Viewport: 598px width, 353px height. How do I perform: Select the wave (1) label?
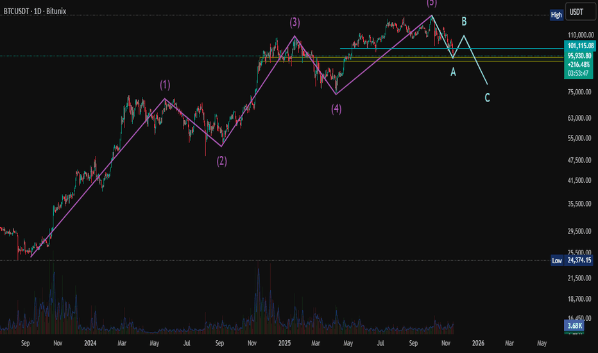pos(165,85)
